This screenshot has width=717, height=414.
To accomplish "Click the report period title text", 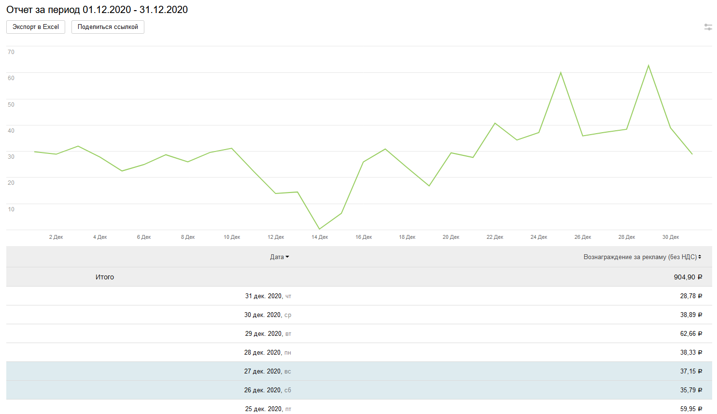I will tap(97, 10).
